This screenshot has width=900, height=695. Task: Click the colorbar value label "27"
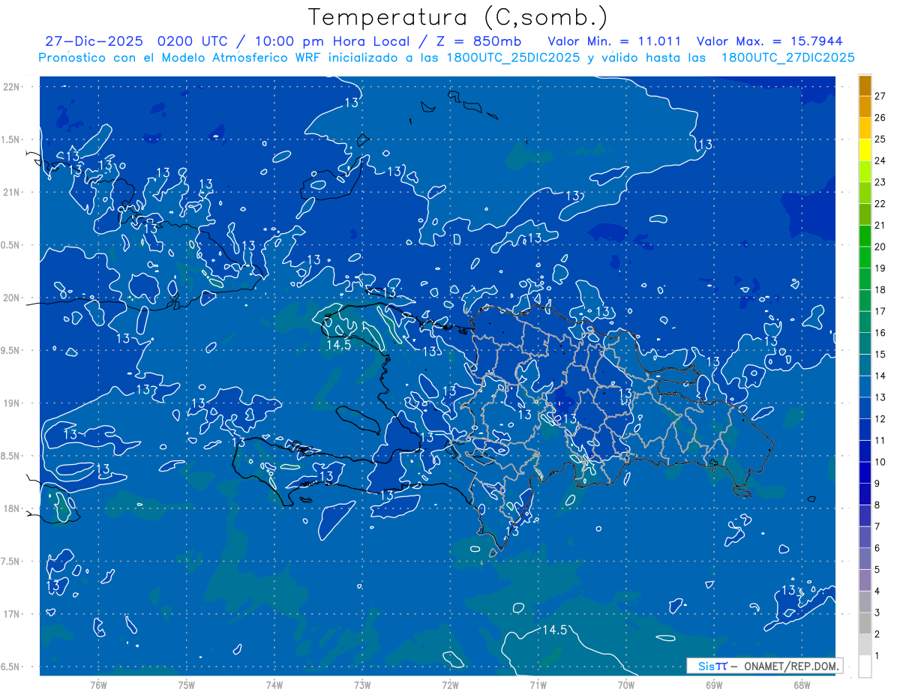[880, 96]
